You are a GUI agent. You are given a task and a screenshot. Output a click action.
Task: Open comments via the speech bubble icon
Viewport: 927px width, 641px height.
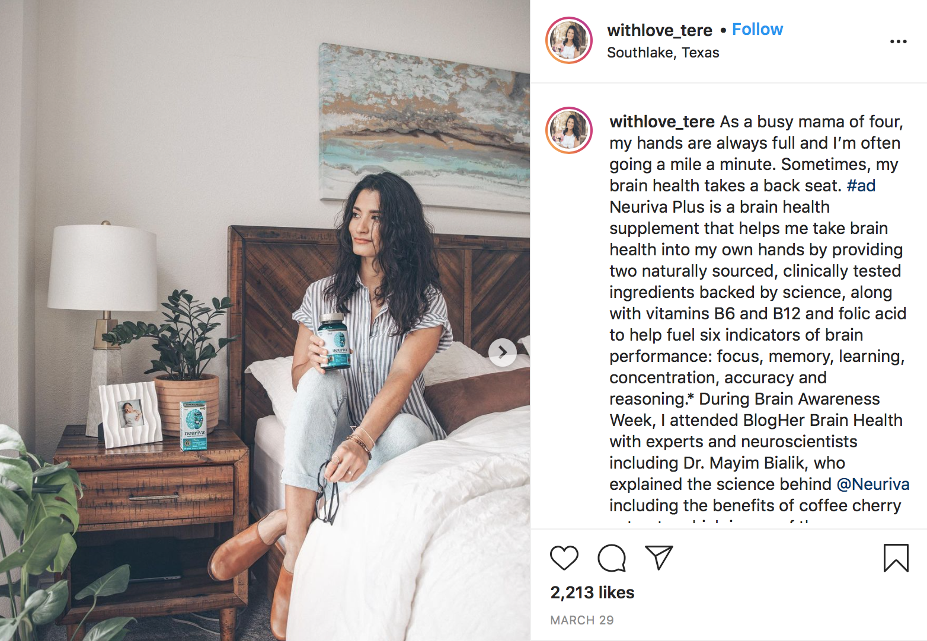[x=612, y=558]
